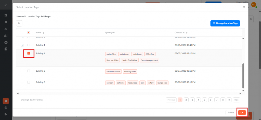The image size is (261, 120).
Task: Select the Building C checkbox
Action: 29,82
